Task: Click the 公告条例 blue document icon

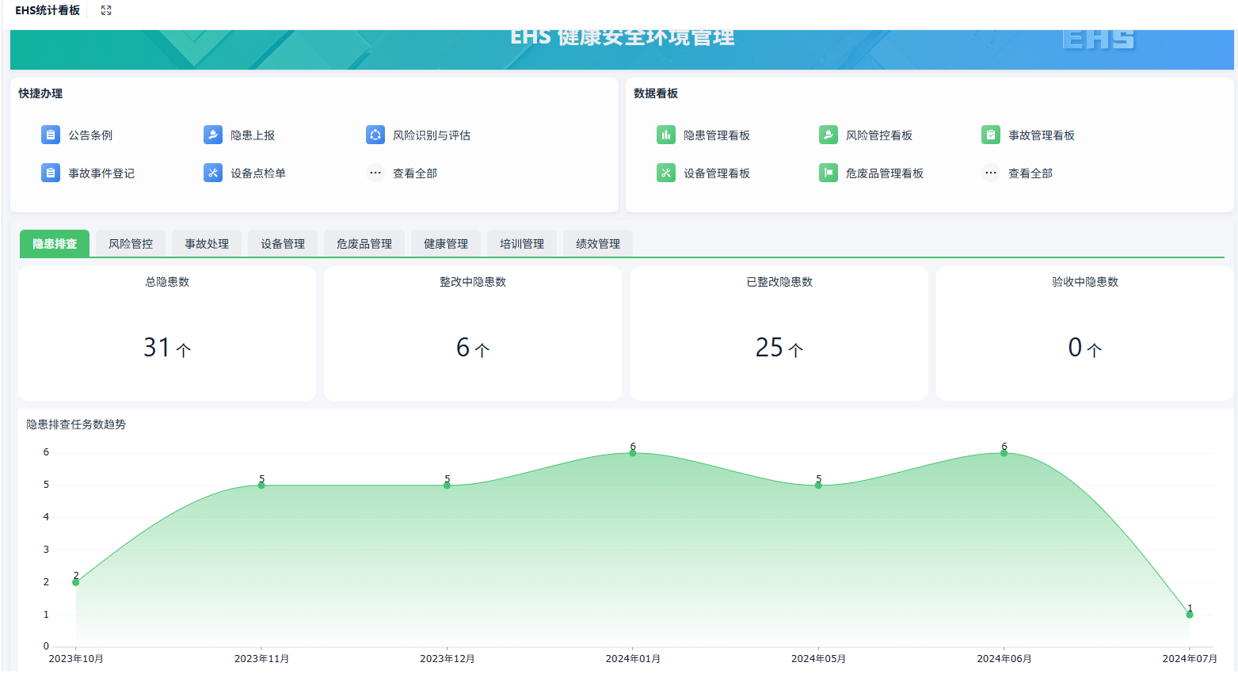Action: [49, 135]
